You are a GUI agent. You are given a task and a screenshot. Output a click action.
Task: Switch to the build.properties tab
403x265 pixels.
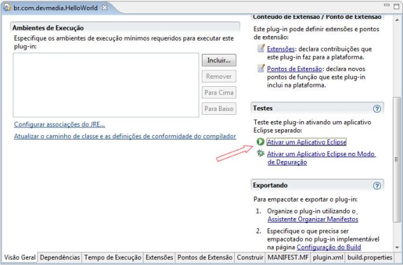pos(369,257)
